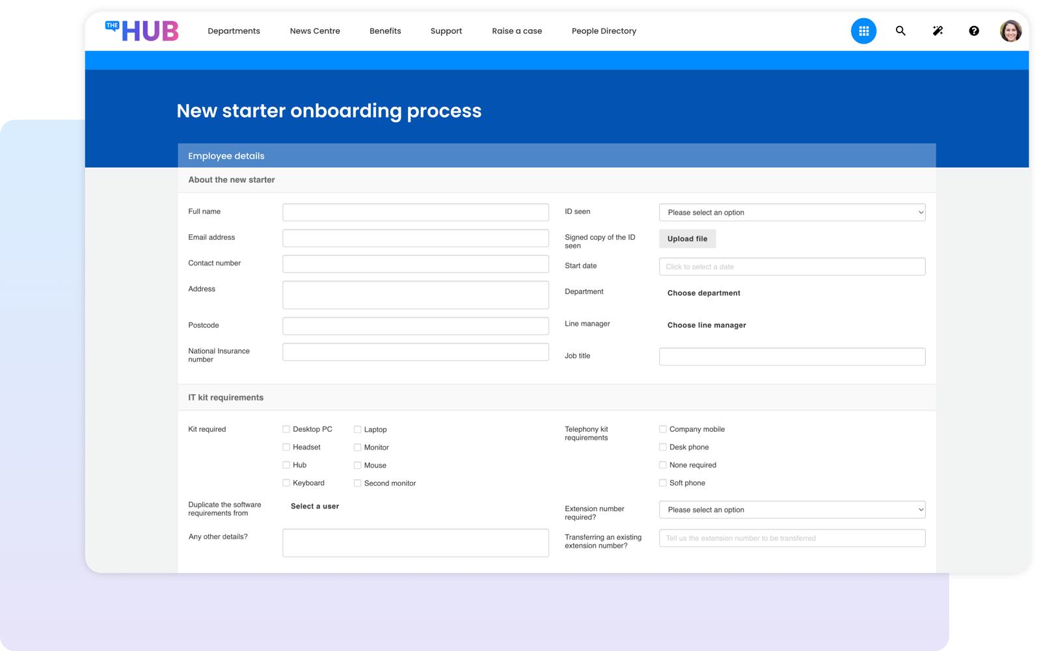
Task: Check Company mobile under telephony kit
Action: [x=663, y=429]
